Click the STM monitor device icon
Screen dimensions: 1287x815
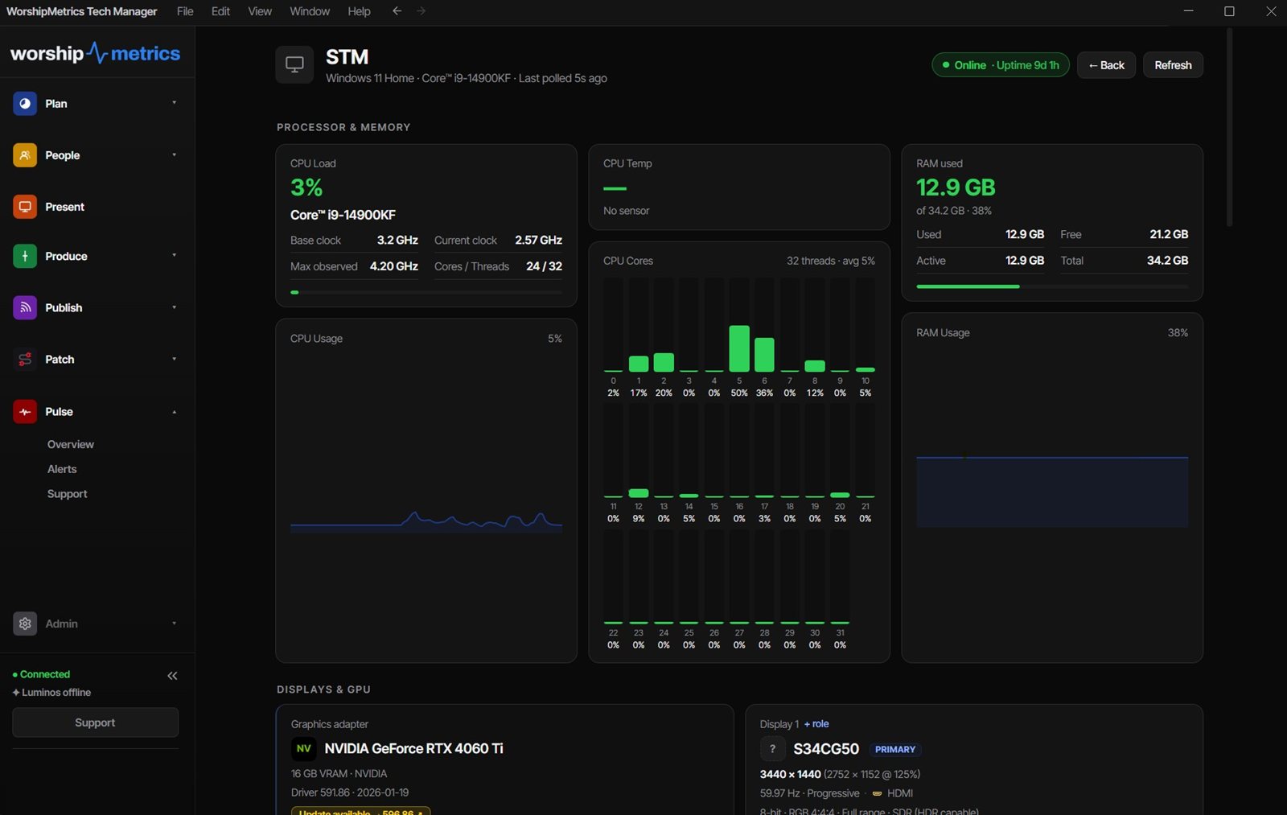pyautogui.click(x=294, y=64)
